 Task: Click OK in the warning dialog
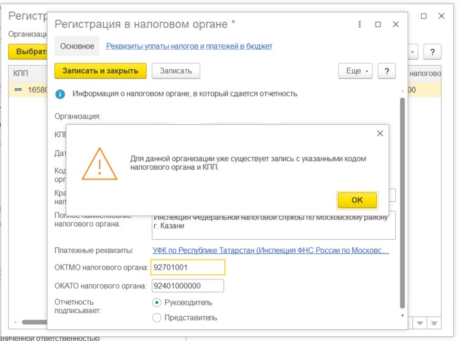click(x=357, y=200)
